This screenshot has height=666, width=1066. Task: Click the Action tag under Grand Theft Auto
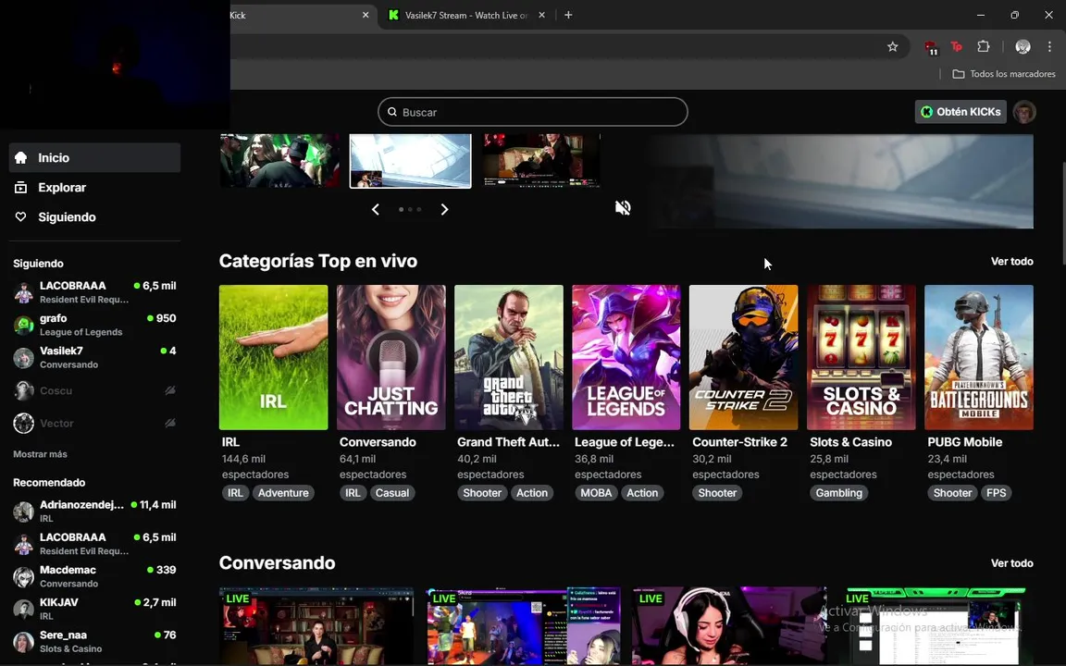(532, 493)
